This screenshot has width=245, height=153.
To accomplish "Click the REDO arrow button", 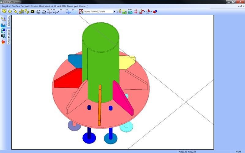I will click(44, 12).
